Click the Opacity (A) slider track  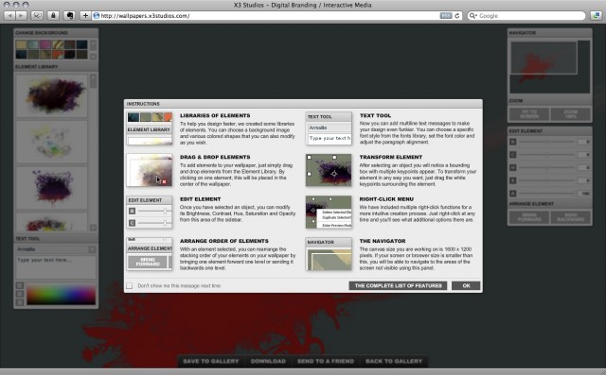(x=546, y=193)
